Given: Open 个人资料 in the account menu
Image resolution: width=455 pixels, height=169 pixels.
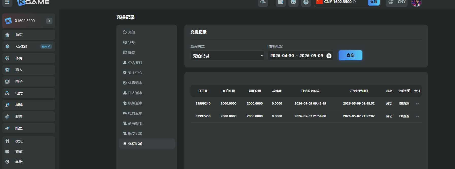Looking at the screenshot, I should click(147, 62).
